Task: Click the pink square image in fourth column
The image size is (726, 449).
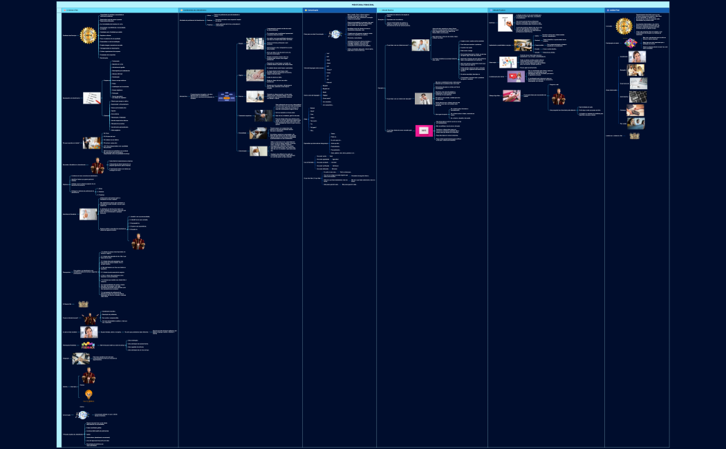Action: [x=423, y=130]
